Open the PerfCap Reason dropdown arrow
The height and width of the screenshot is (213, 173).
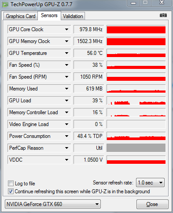click(66, 148)
